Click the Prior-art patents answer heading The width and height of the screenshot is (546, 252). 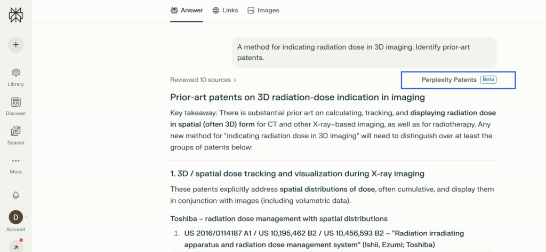pos(298,97)
